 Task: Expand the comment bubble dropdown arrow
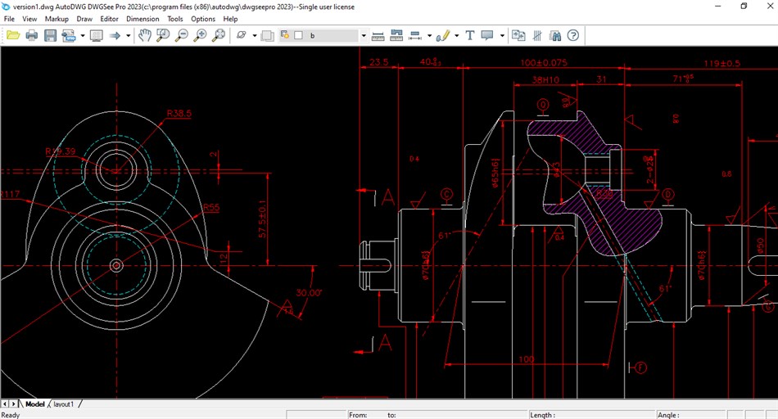501,35
